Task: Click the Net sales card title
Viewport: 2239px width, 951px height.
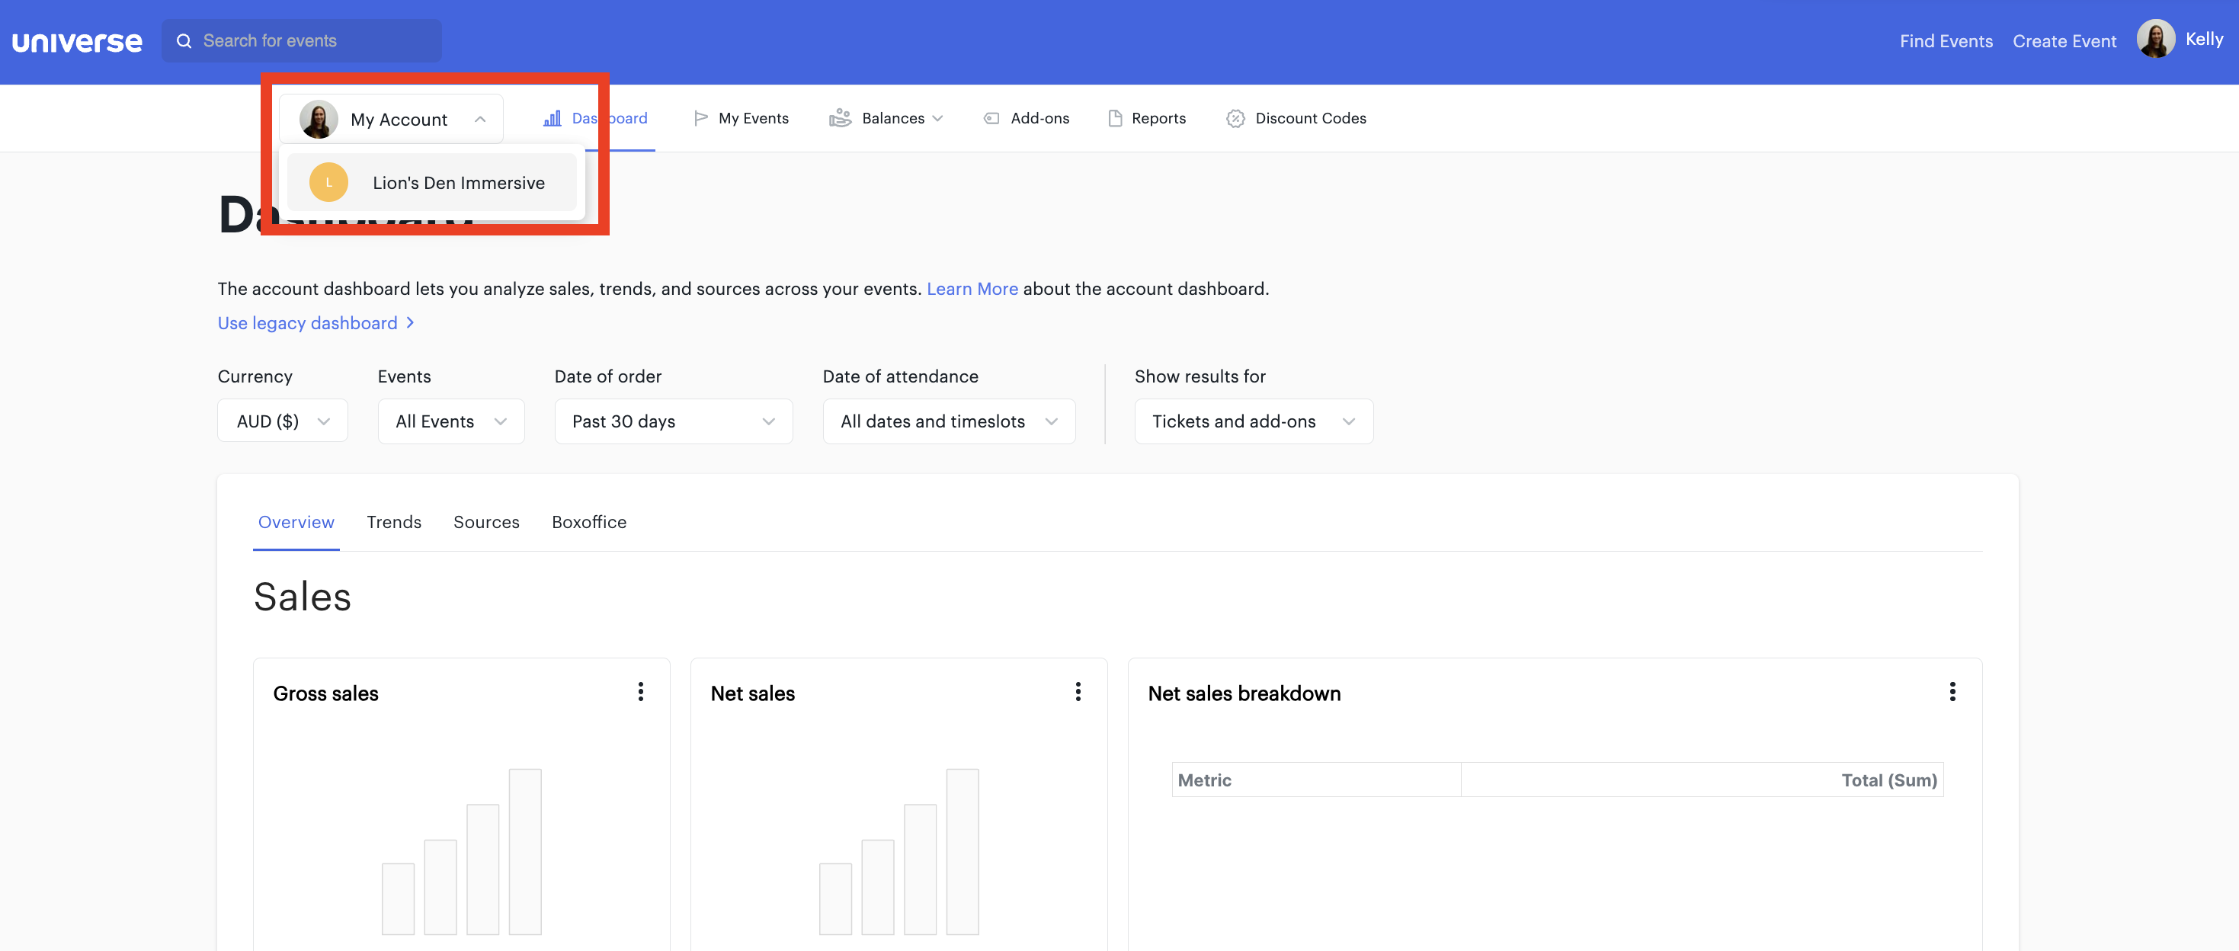Action: pos(753,693)
